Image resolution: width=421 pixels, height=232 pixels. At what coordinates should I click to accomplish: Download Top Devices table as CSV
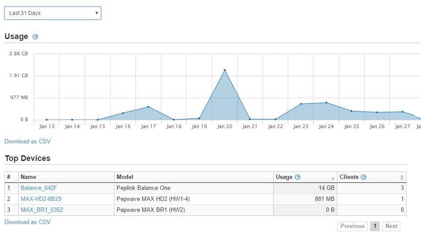tap(27, 222)
